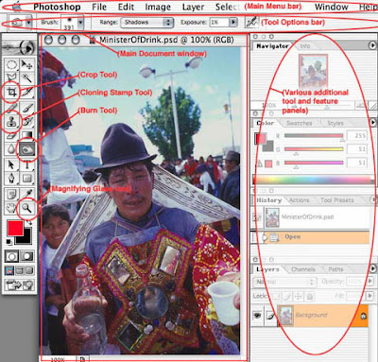Viewport: 378px width, 362px height.
Task: Switch to the Paths tab
Action: 335,269
